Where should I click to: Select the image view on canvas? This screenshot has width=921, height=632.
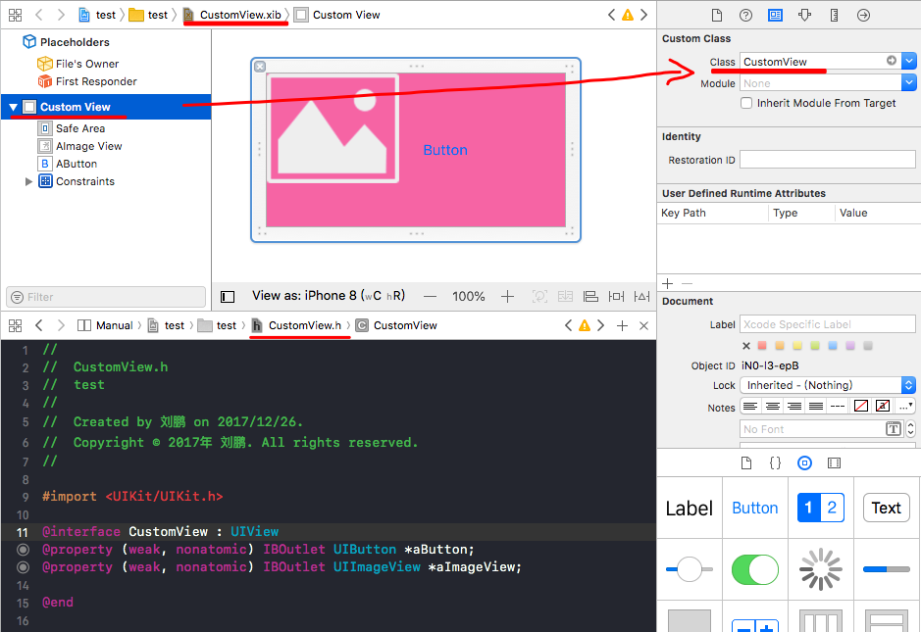pyautogui.click(x=333, y=128)
